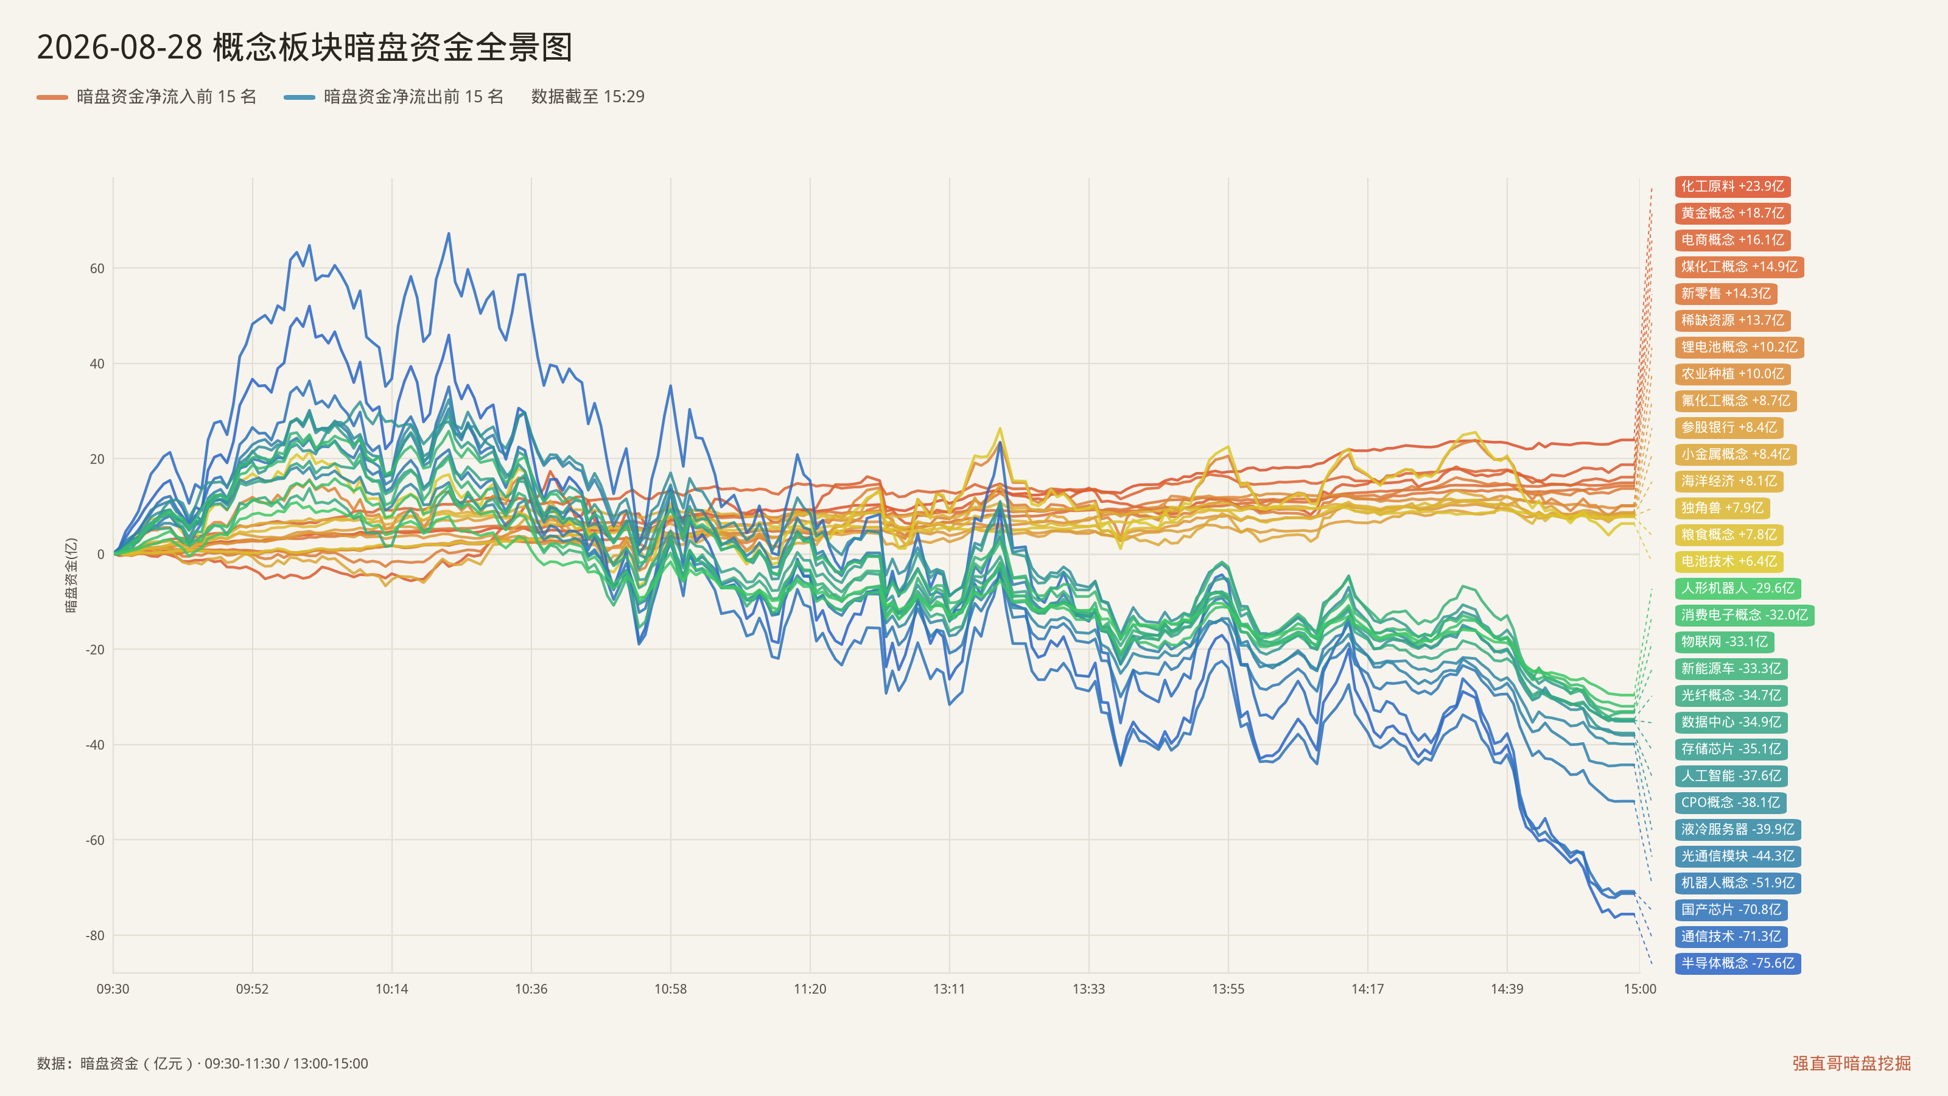This screenshot has width=1948, height=1096.
Task: Click the 稀缺资源 +13.7亿 label
Action: 1733,320
